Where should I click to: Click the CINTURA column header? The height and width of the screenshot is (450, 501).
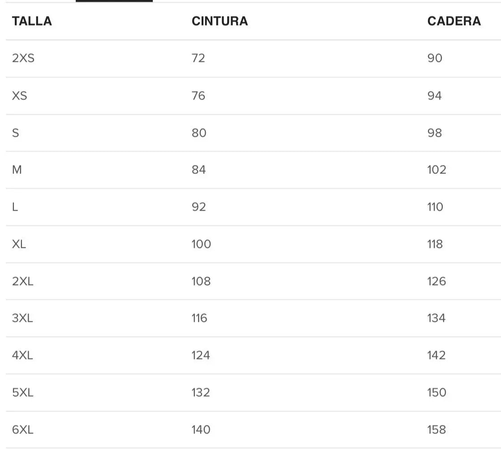click(220, 21)
